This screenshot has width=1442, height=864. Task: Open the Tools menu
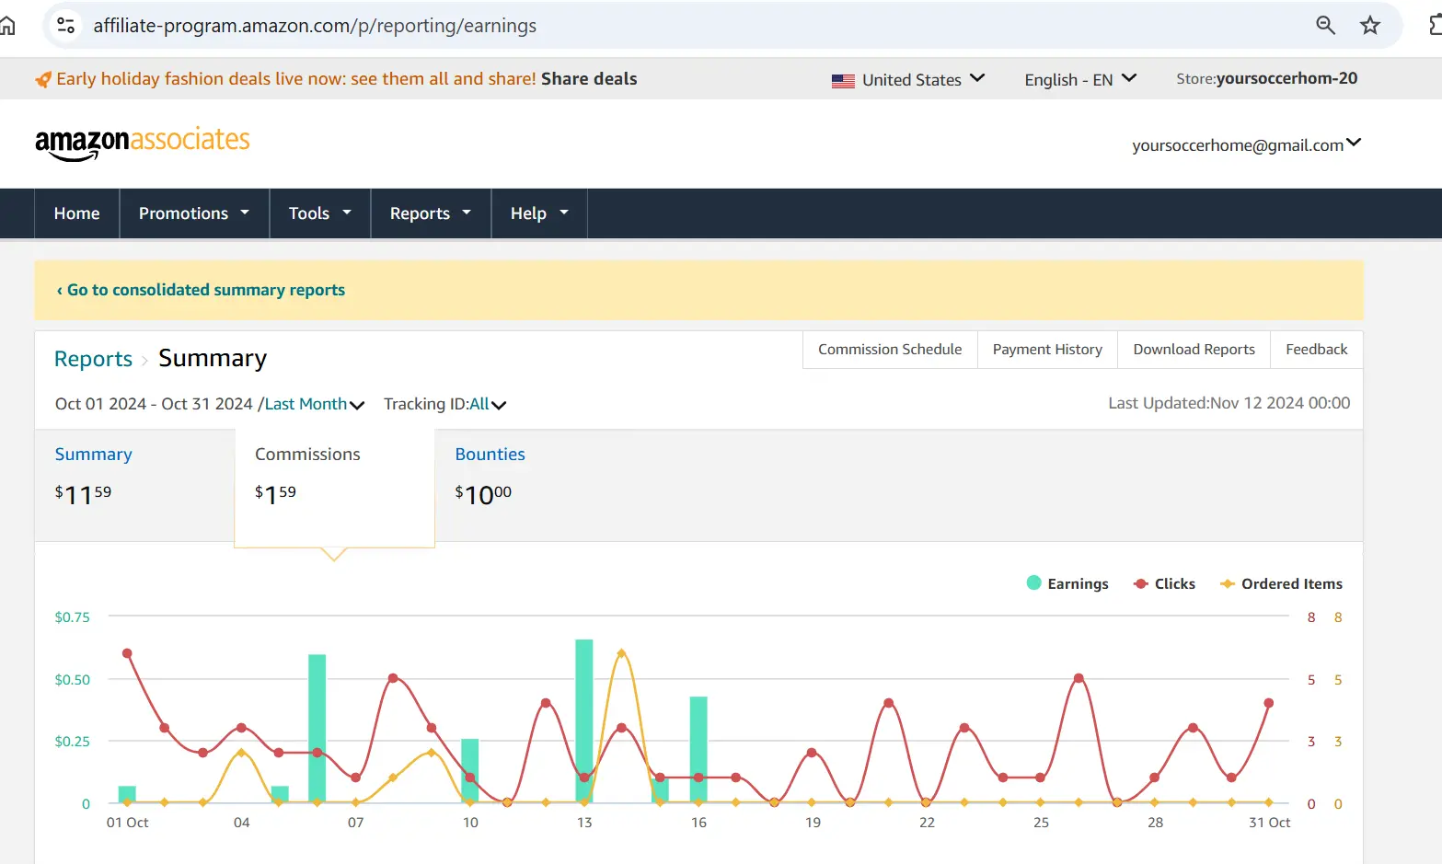coord(320,213)
